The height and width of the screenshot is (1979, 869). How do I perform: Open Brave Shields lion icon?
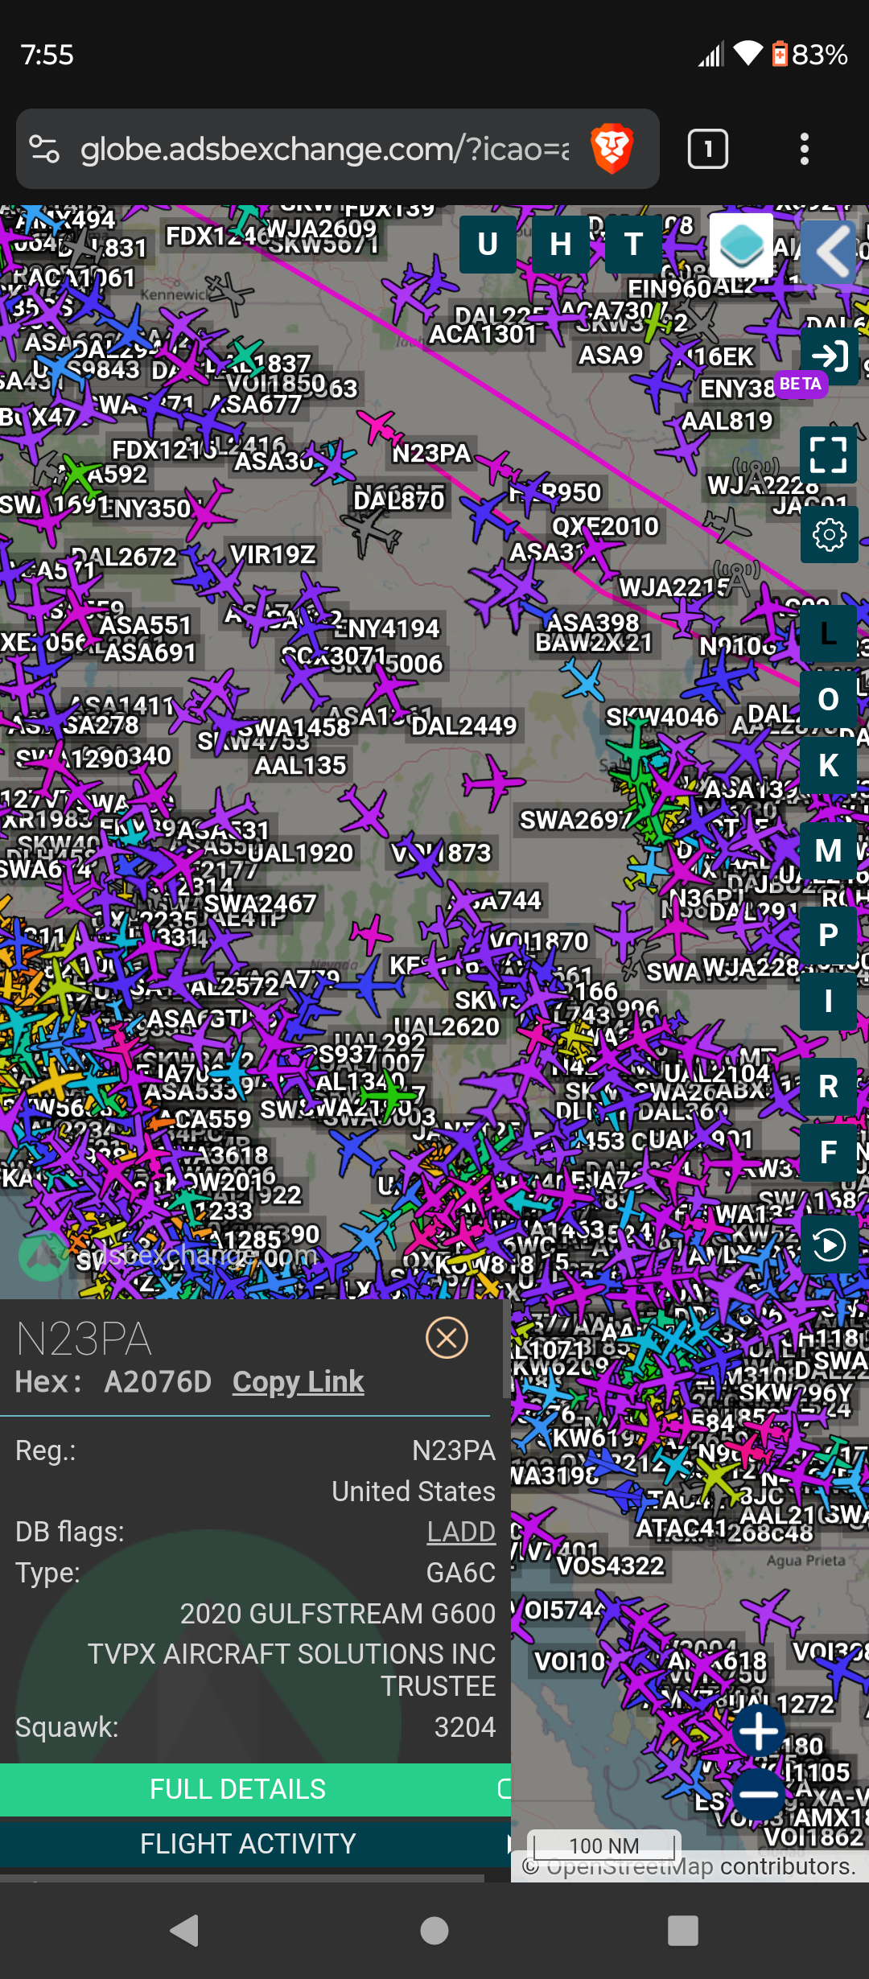point(612,149)
